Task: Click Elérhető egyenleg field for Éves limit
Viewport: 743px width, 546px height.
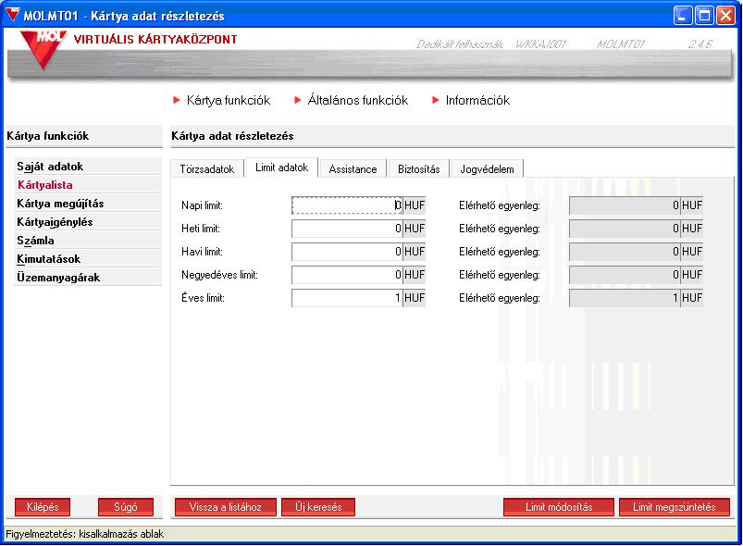Action: click(x=625, y=298)
